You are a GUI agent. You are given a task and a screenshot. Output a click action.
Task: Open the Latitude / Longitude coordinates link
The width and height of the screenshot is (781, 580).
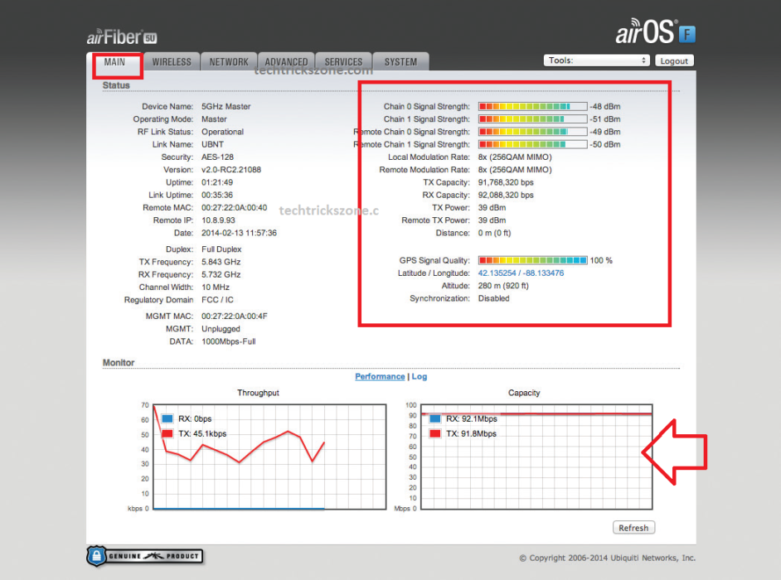pyautogui.click(x=521, y=273)
